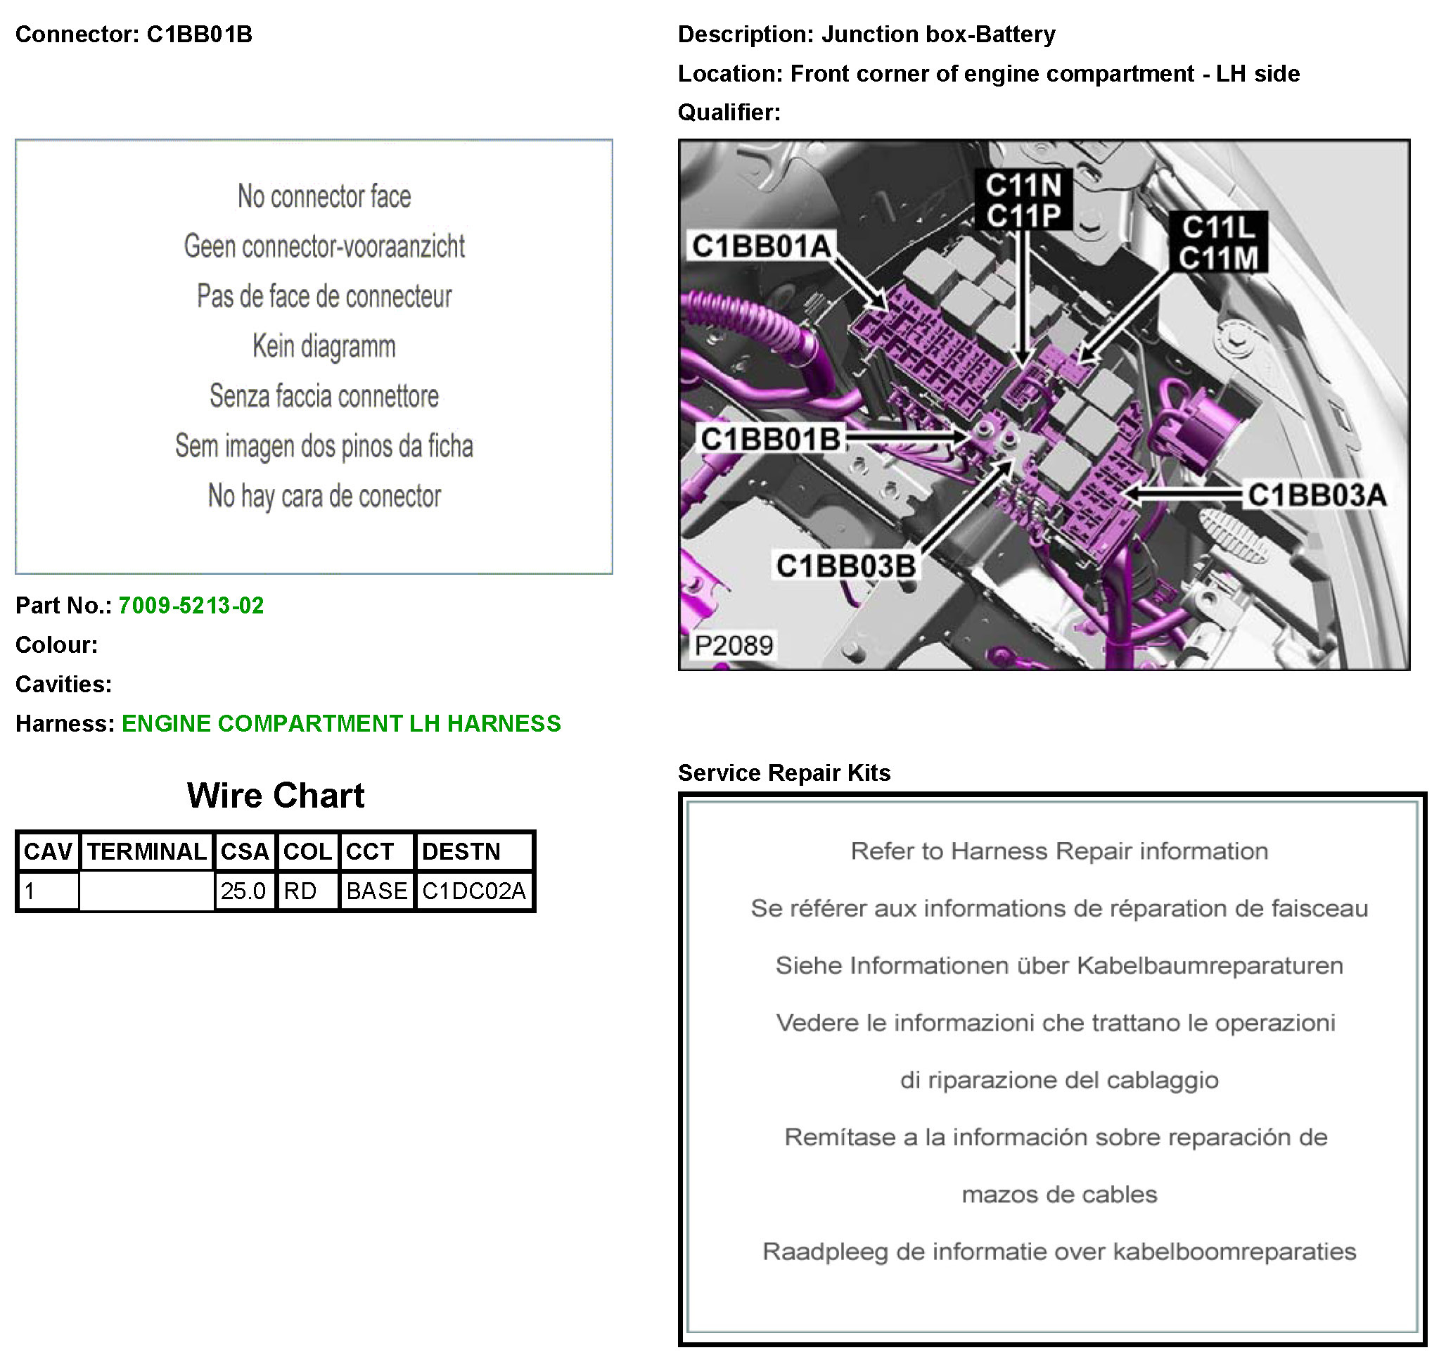Open the ENGINE COMPARTMENT LH HARNESS link
1446x1362 pixels.
tap(341, 724)
